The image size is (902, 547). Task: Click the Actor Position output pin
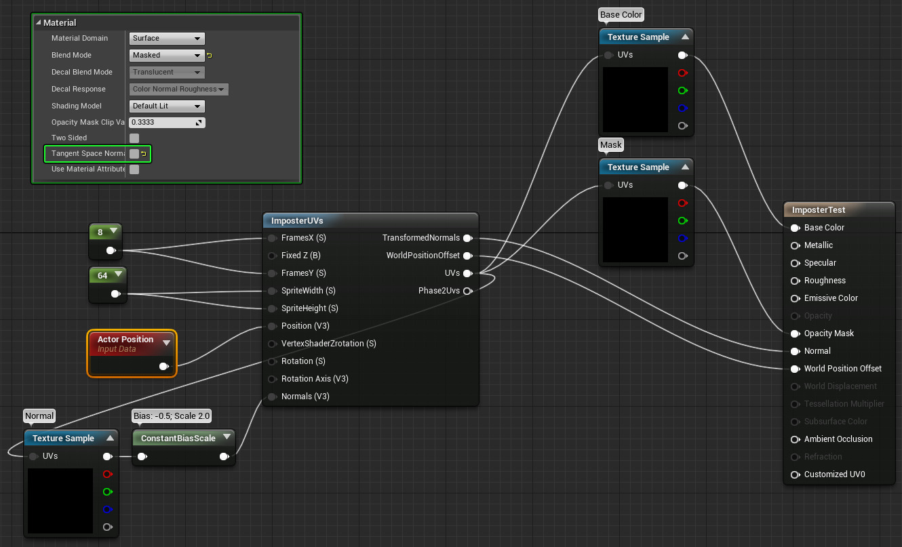click(x=163, y=367)
